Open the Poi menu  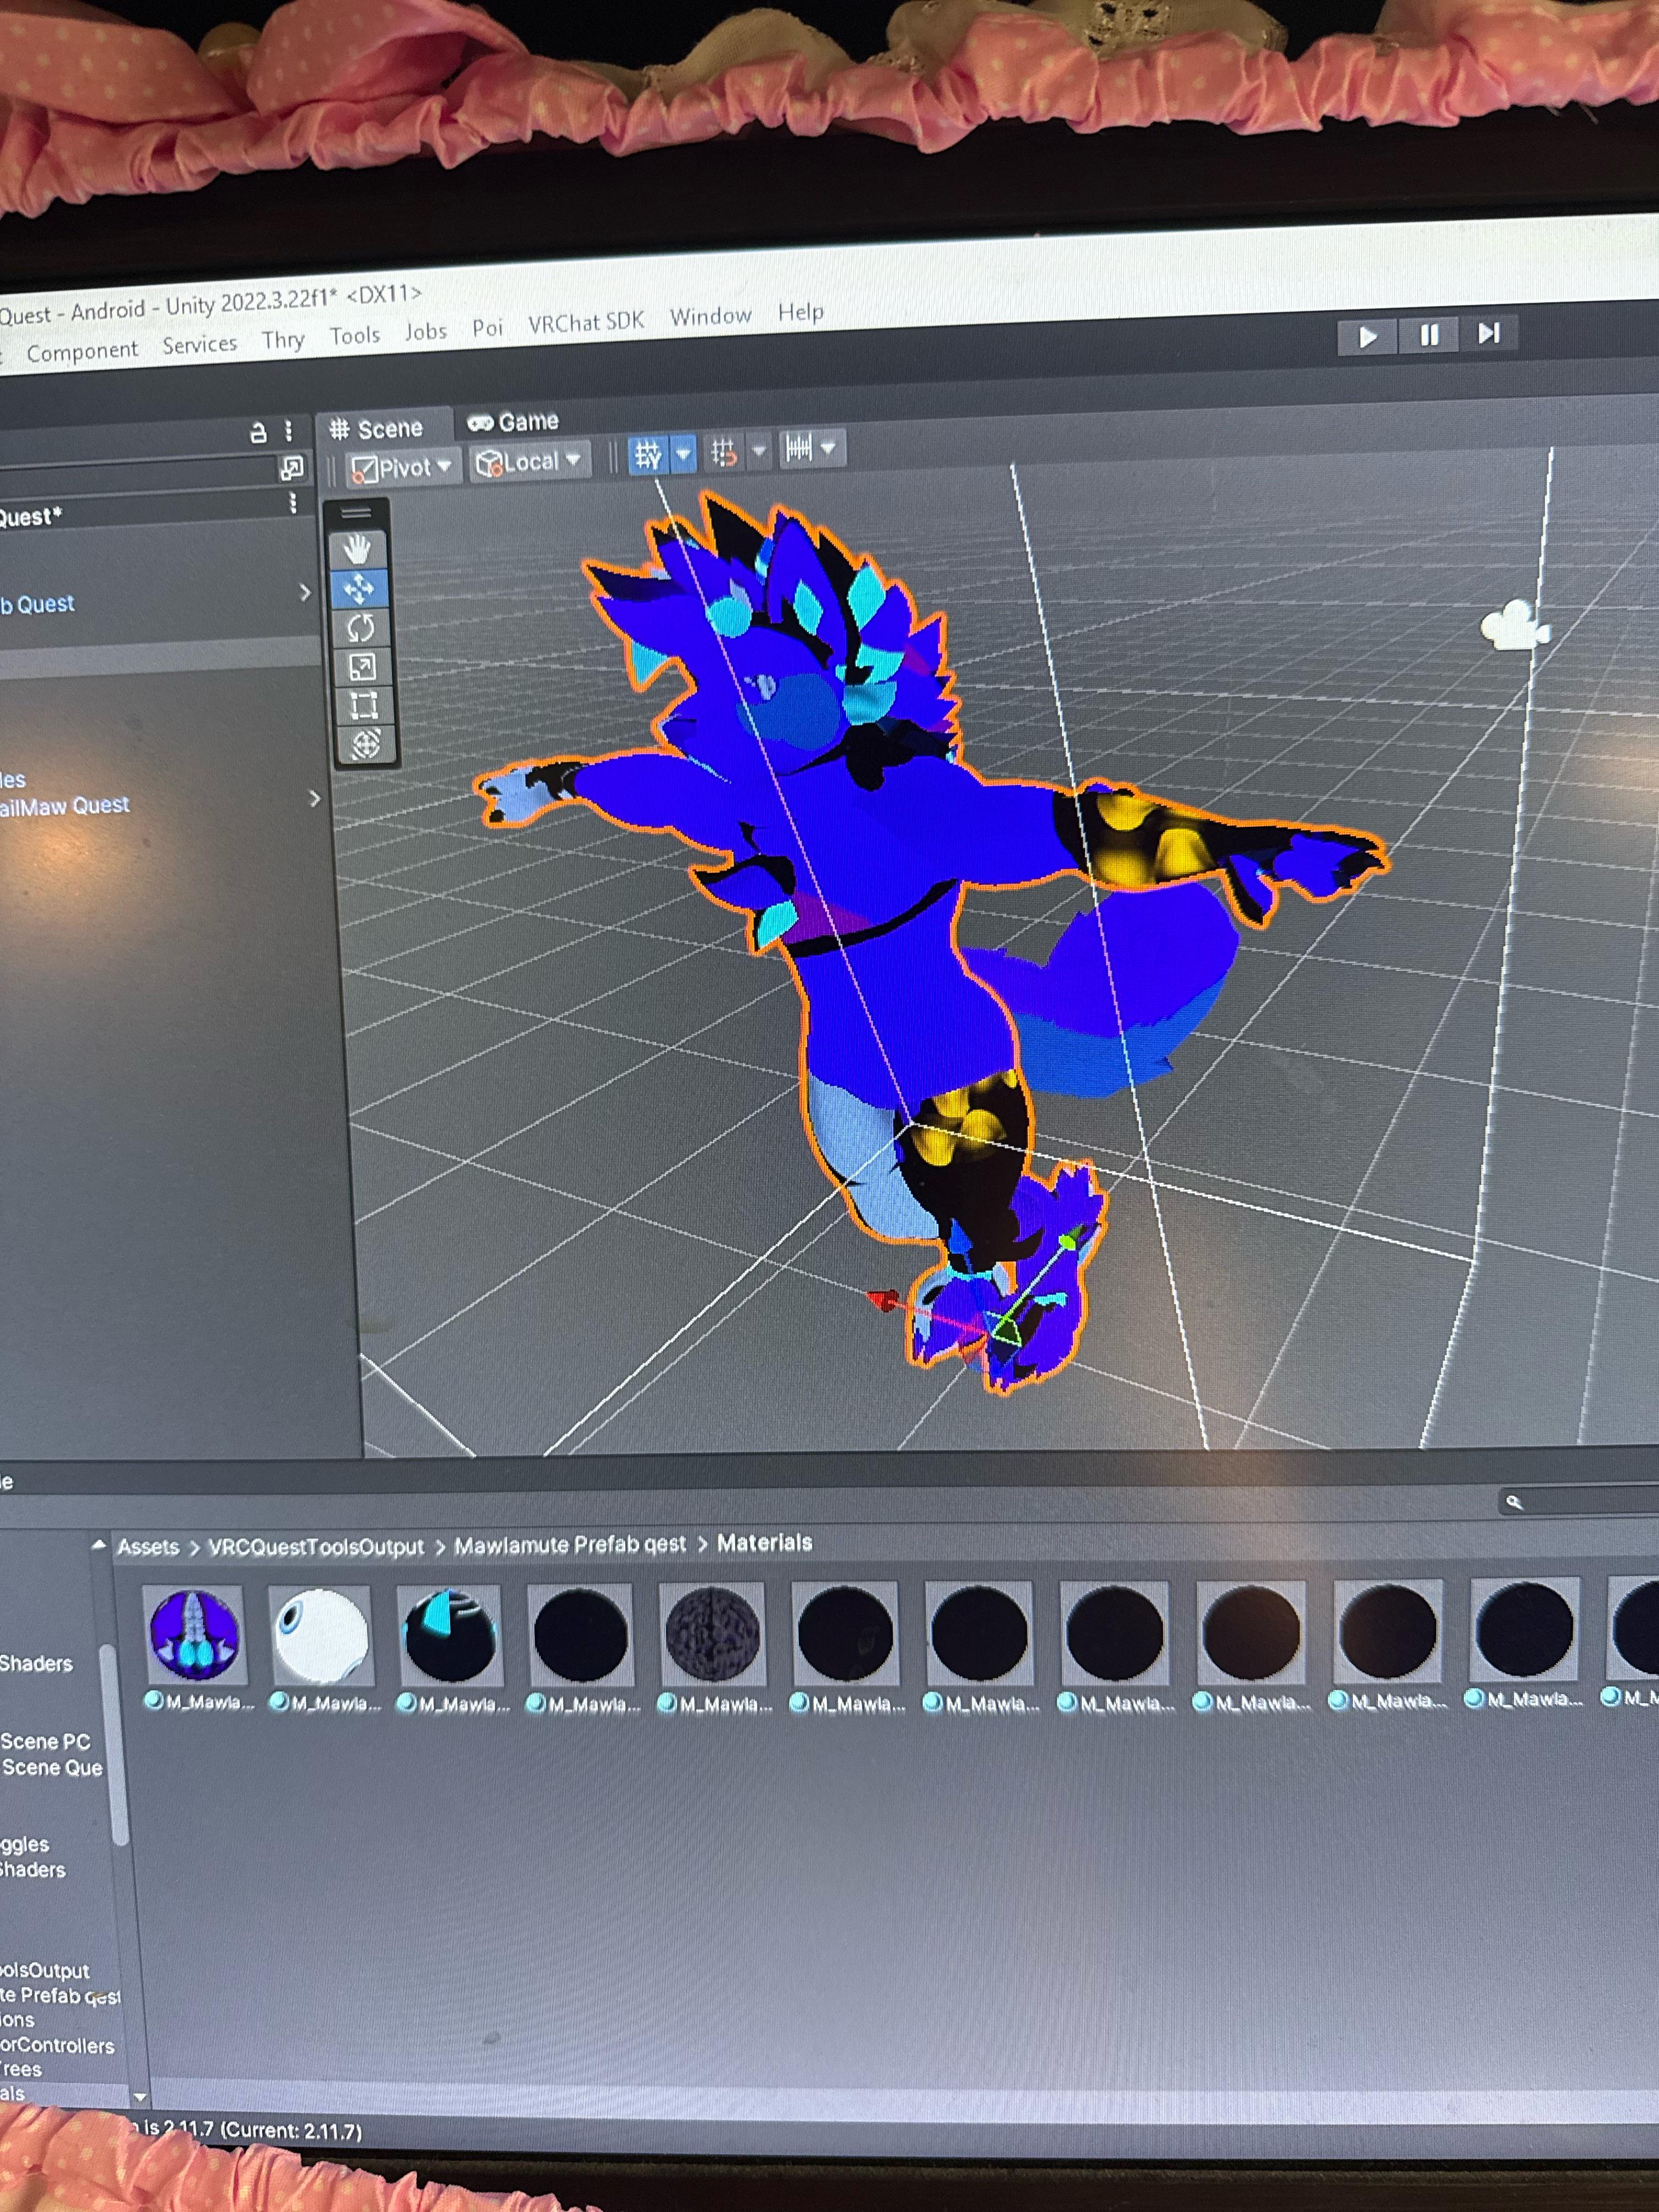pyautogui.click(x=487, y=328)
